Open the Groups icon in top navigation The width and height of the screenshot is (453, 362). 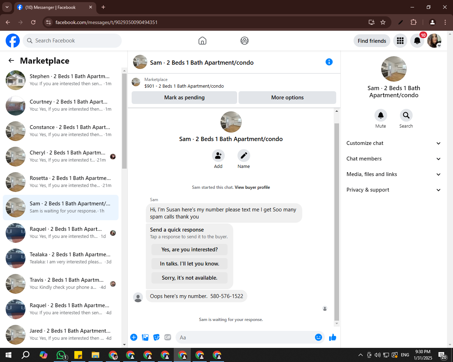tap(245, 41)
